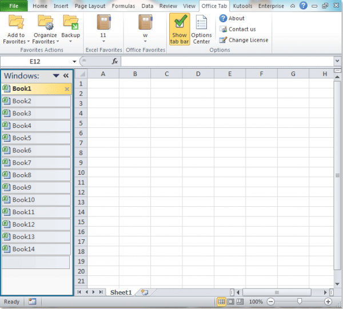Open Add to Favorites dropdown arrow
This screenshot has height=309, width=343.
click(x=28, y=41)
